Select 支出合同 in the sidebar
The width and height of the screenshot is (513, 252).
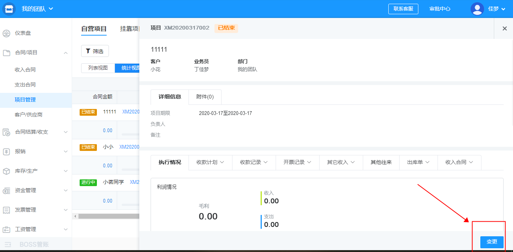[25, 85]
